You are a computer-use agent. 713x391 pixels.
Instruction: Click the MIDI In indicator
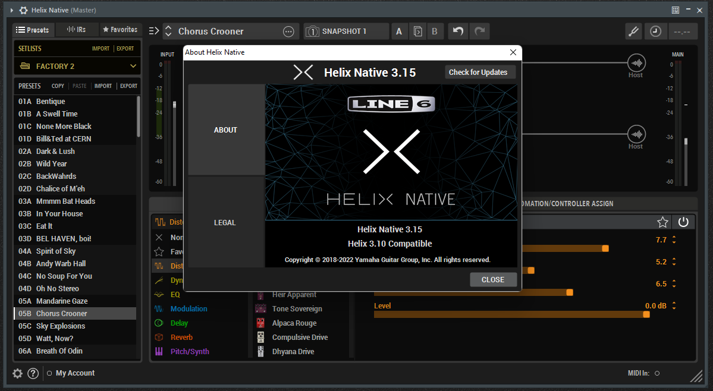(657, 373)
